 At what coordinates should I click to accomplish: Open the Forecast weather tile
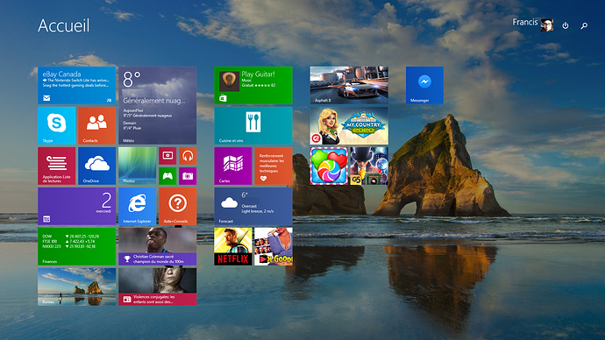pyautogui.click(x=253, y=206)
